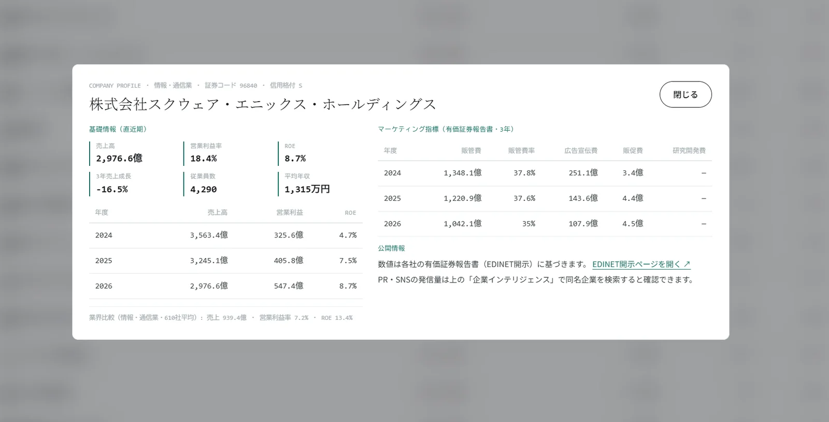Viewport: 829px width, 422px height.
Task: Click the 研究開発費 column header
Action: pos(689,150)
